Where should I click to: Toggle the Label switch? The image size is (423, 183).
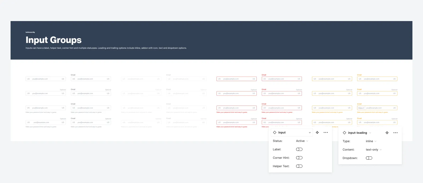pyautogui.click(x=299, y=149)
